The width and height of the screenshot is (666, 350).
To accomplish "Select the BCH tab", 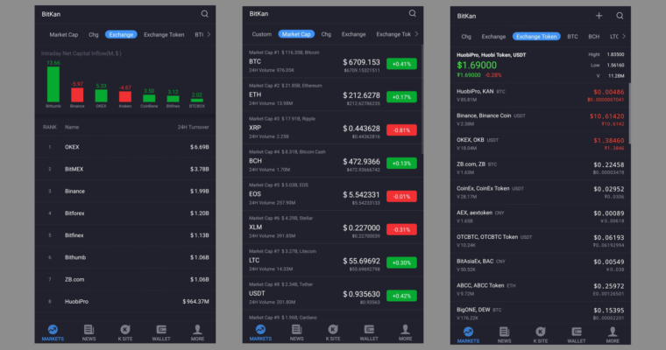I will pyautogui.click(x=594, y=37).
